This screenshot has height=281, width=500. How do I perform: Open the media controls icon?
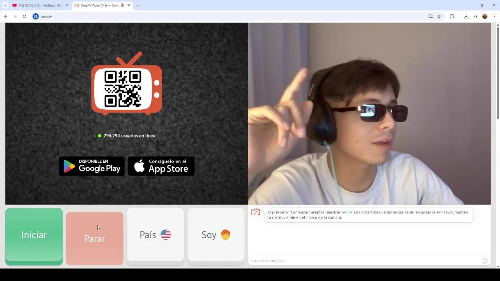pos(475,16)
